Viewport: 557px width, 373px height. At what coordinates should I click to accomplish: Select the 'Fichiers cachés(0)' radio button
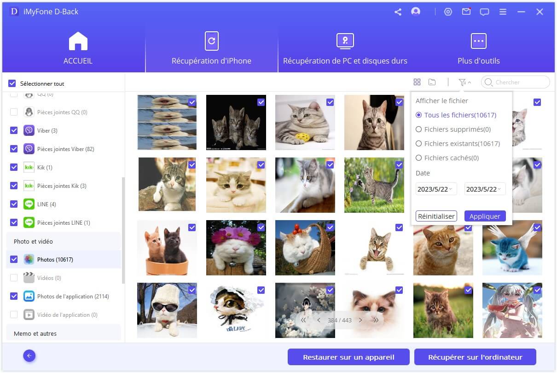(419, 158)
